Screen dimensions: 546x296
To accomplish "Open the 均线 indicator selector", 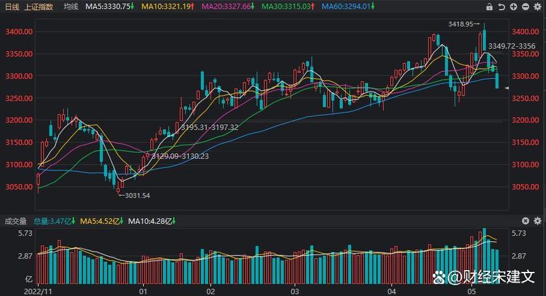I will pyautogui.click(x=71, y=6).
